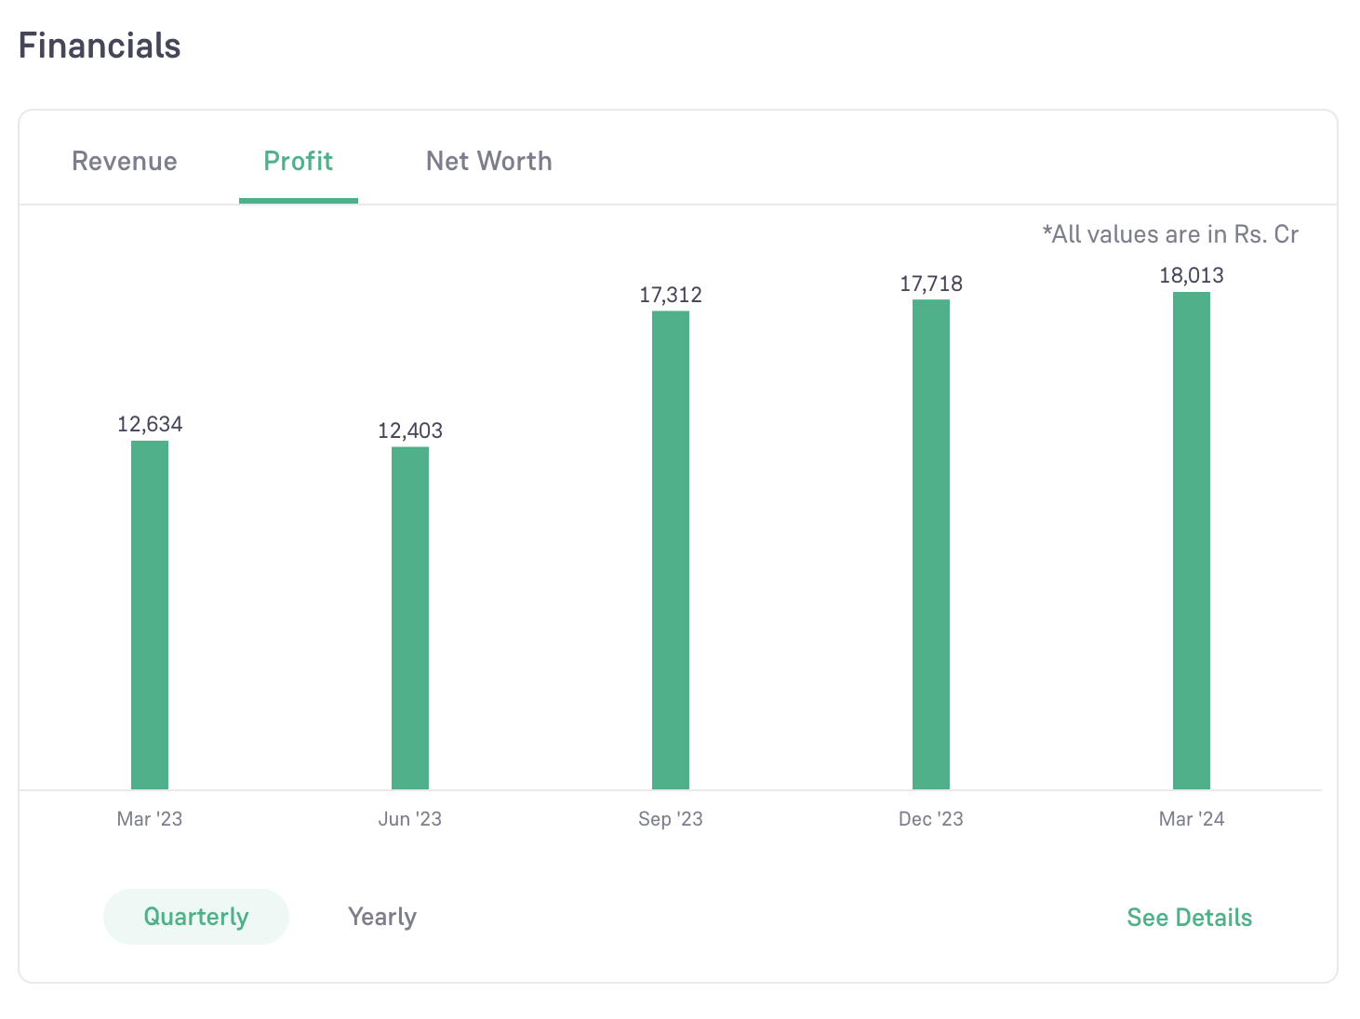Click the Sep '23 axis label
The height and width of the screenshot is (1019, 1360).
click(671, 819)
